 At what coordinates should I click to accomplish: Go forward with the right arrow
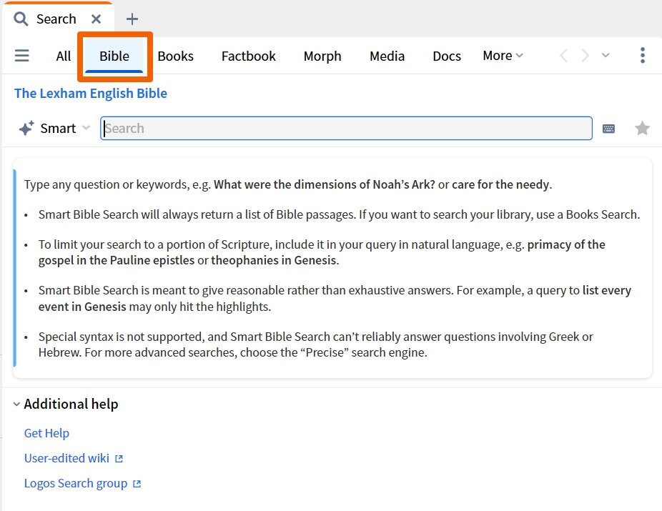pyautogui.click(x=586, y=56)
